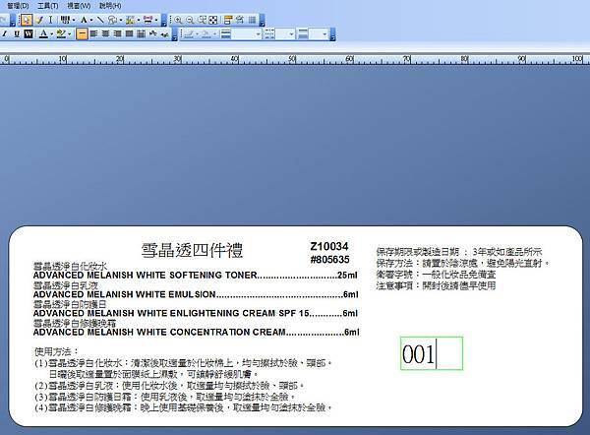
Task: Click the CONCENTRATION CREAM 6ml line
Action: click(196, 333)
